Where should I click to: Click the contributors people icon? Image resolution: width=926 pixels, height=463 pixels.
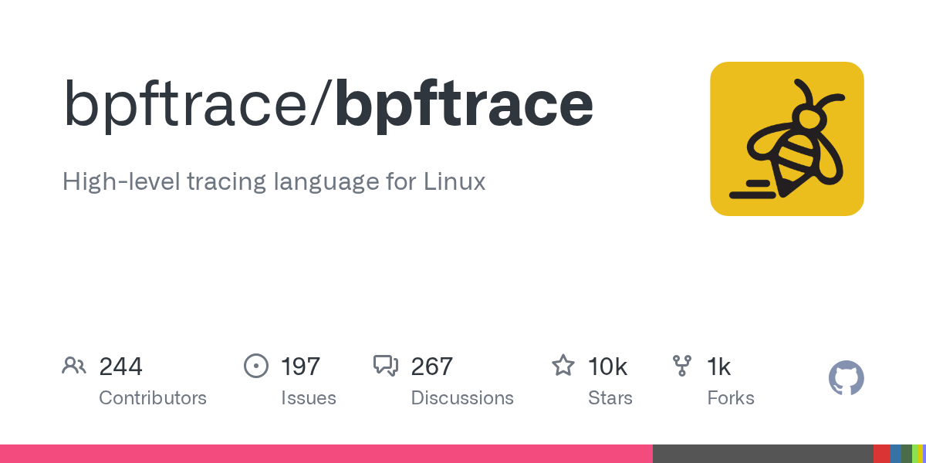click(x=74, y=365)
